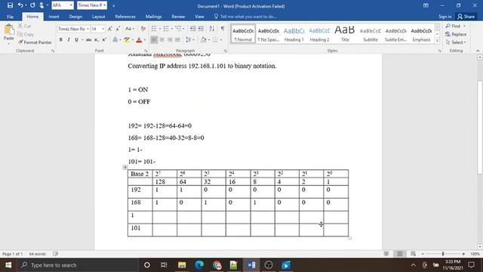Activate Format Painter
The width and height of the screenshot is (483, 272).
point(35,42)
